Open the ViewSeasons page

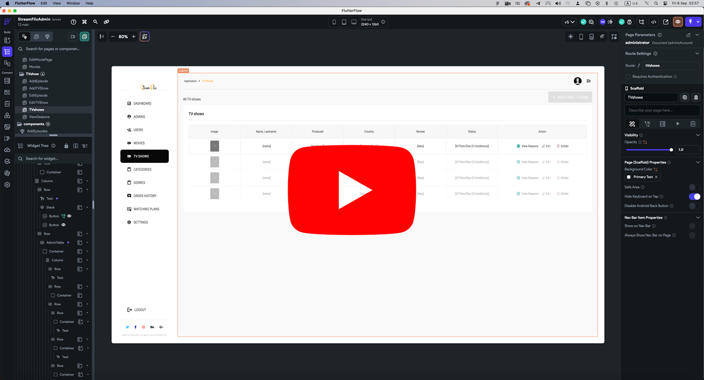click(39, 117)
